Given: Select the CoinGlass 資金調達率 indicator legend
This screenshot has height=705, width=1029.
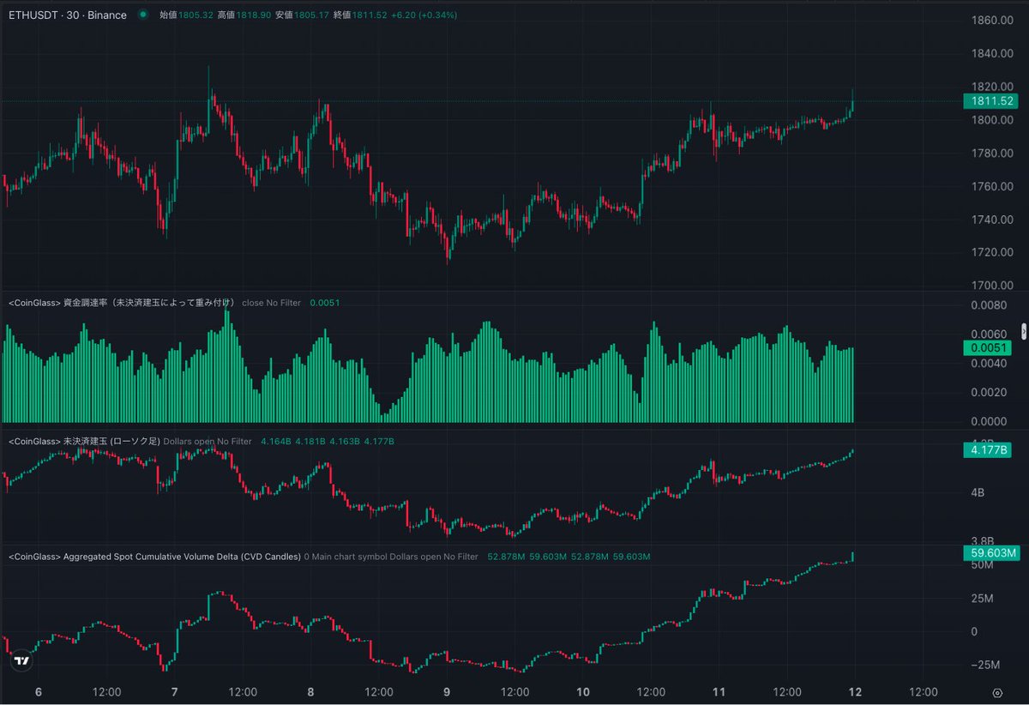Looking at the screenshot, I should click(x=121, y=303).
